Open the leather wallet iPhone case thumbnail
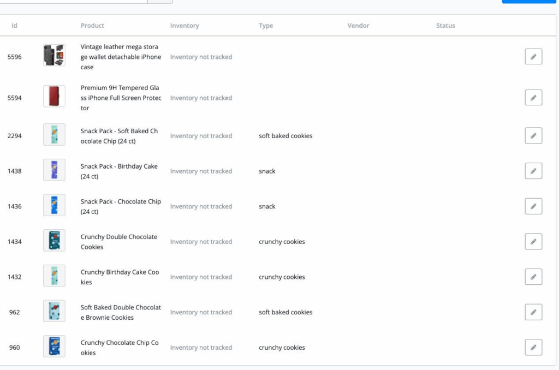The image size is (559, 370). (54, 56)
